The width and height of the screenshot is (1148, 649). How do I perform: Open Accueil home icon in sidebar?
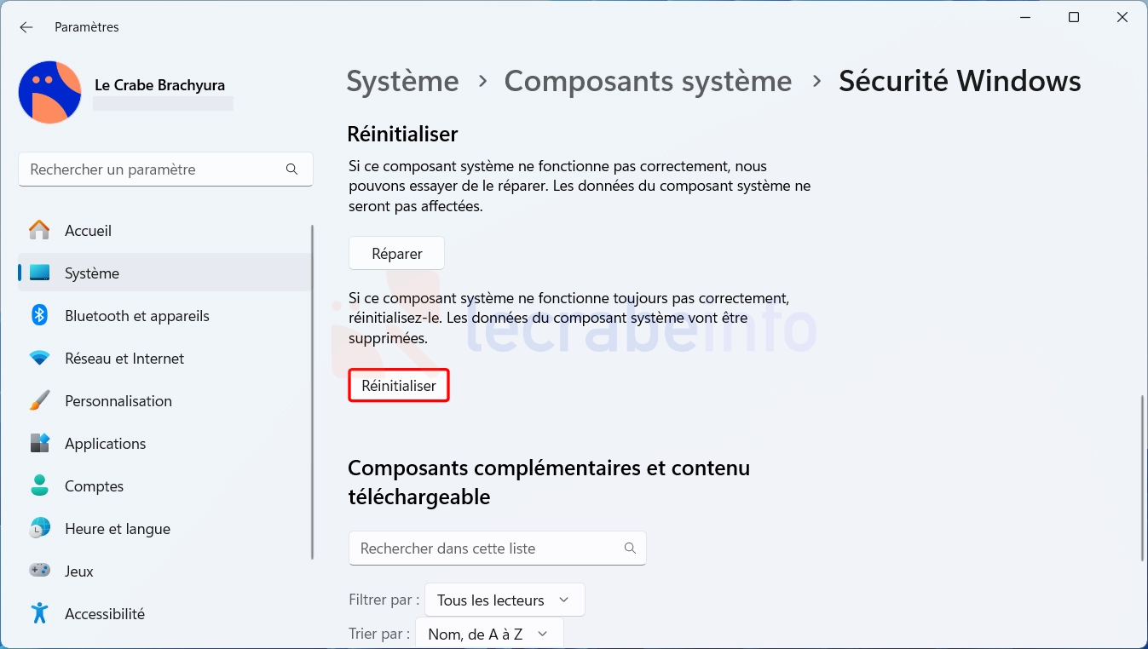(x=39, y=231)
